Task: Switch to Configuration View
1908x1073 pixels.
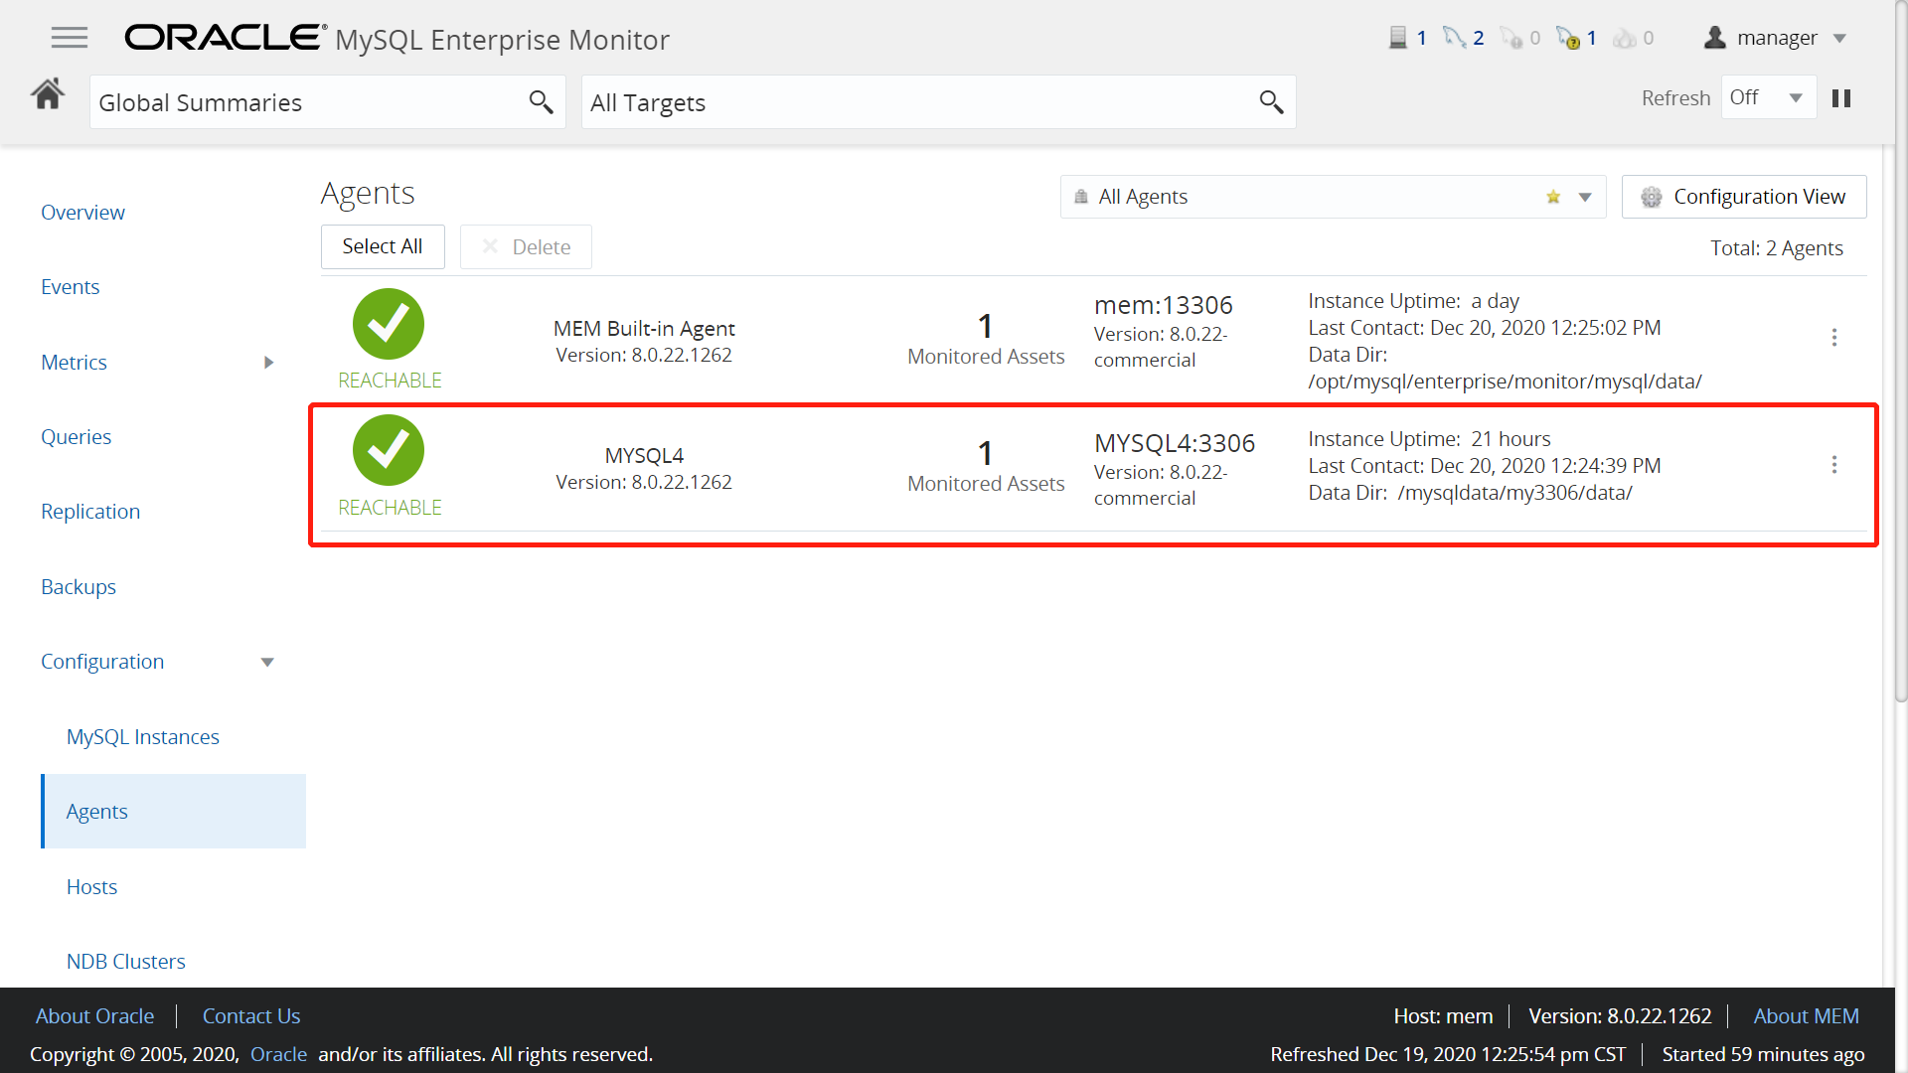Action: (x=1743, y=197)
